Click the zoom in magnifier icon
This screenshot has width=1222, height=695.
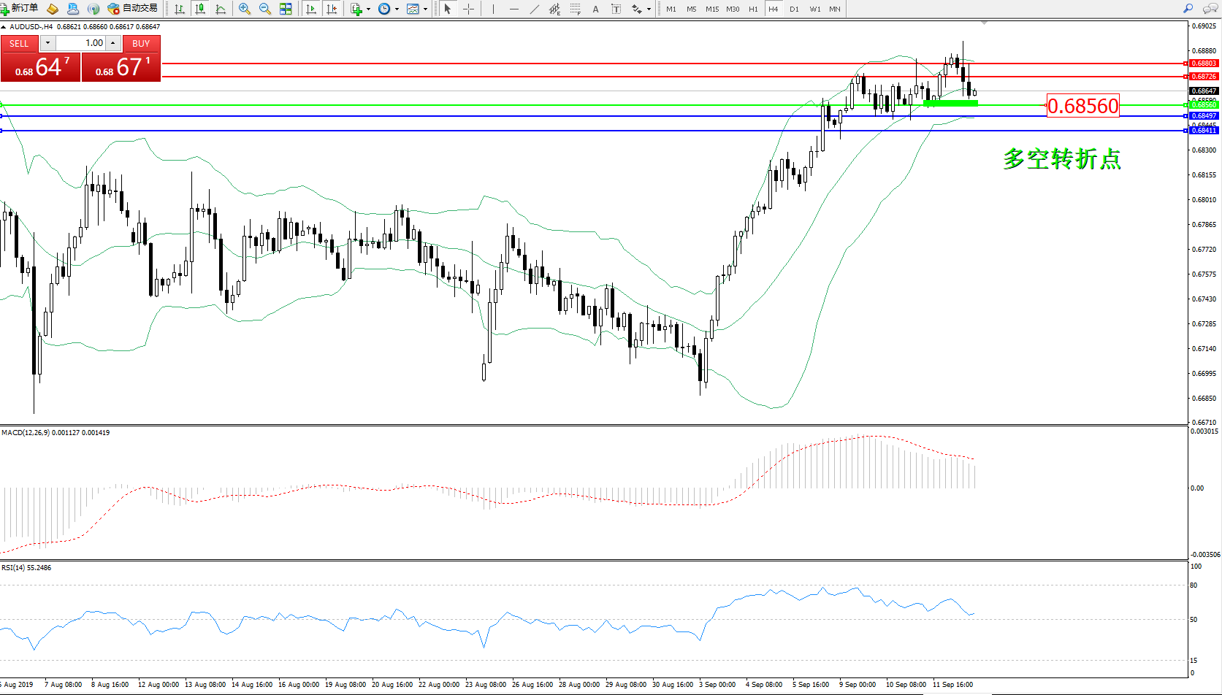click(245, 9)
